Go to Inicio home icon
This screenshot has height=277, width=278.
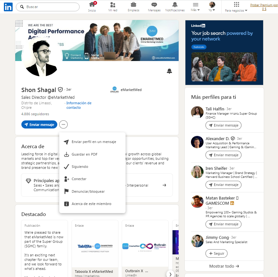92,7
